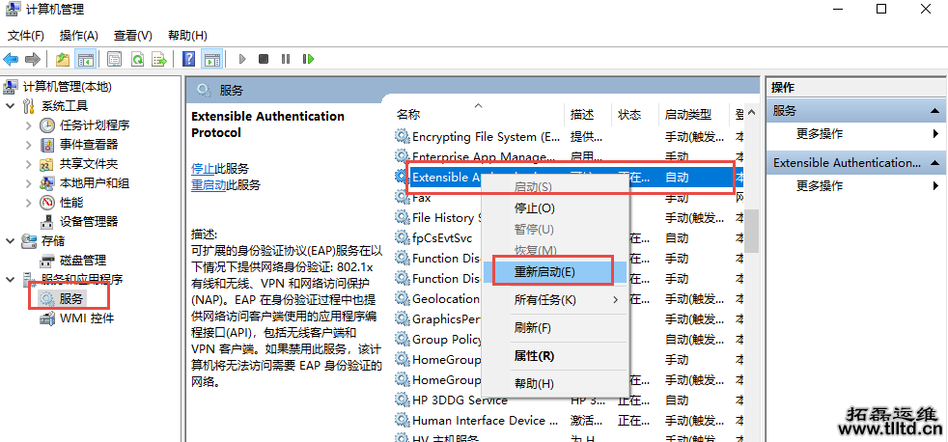
Task: Toggle the Show/Hide Console Tree toolbar icon
Action: point(85,59)
